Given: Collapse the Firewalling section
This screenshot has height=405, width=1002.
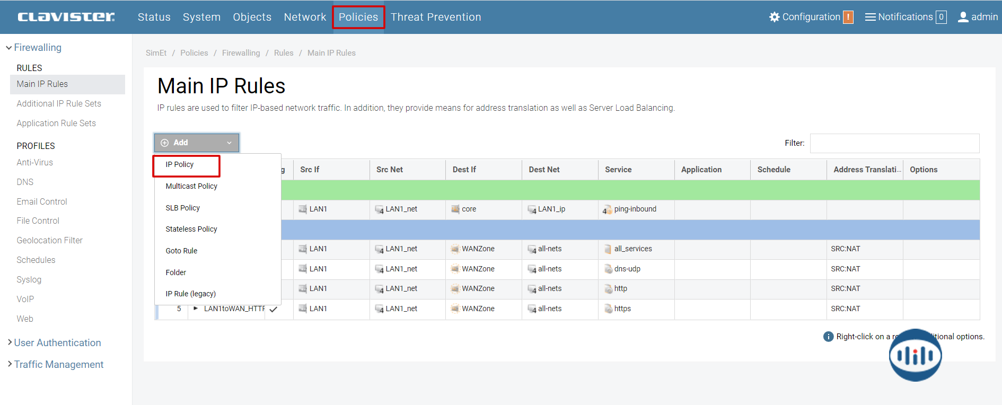Looking at the screenshot, I should pyautogui.click(x=9, y=48).
